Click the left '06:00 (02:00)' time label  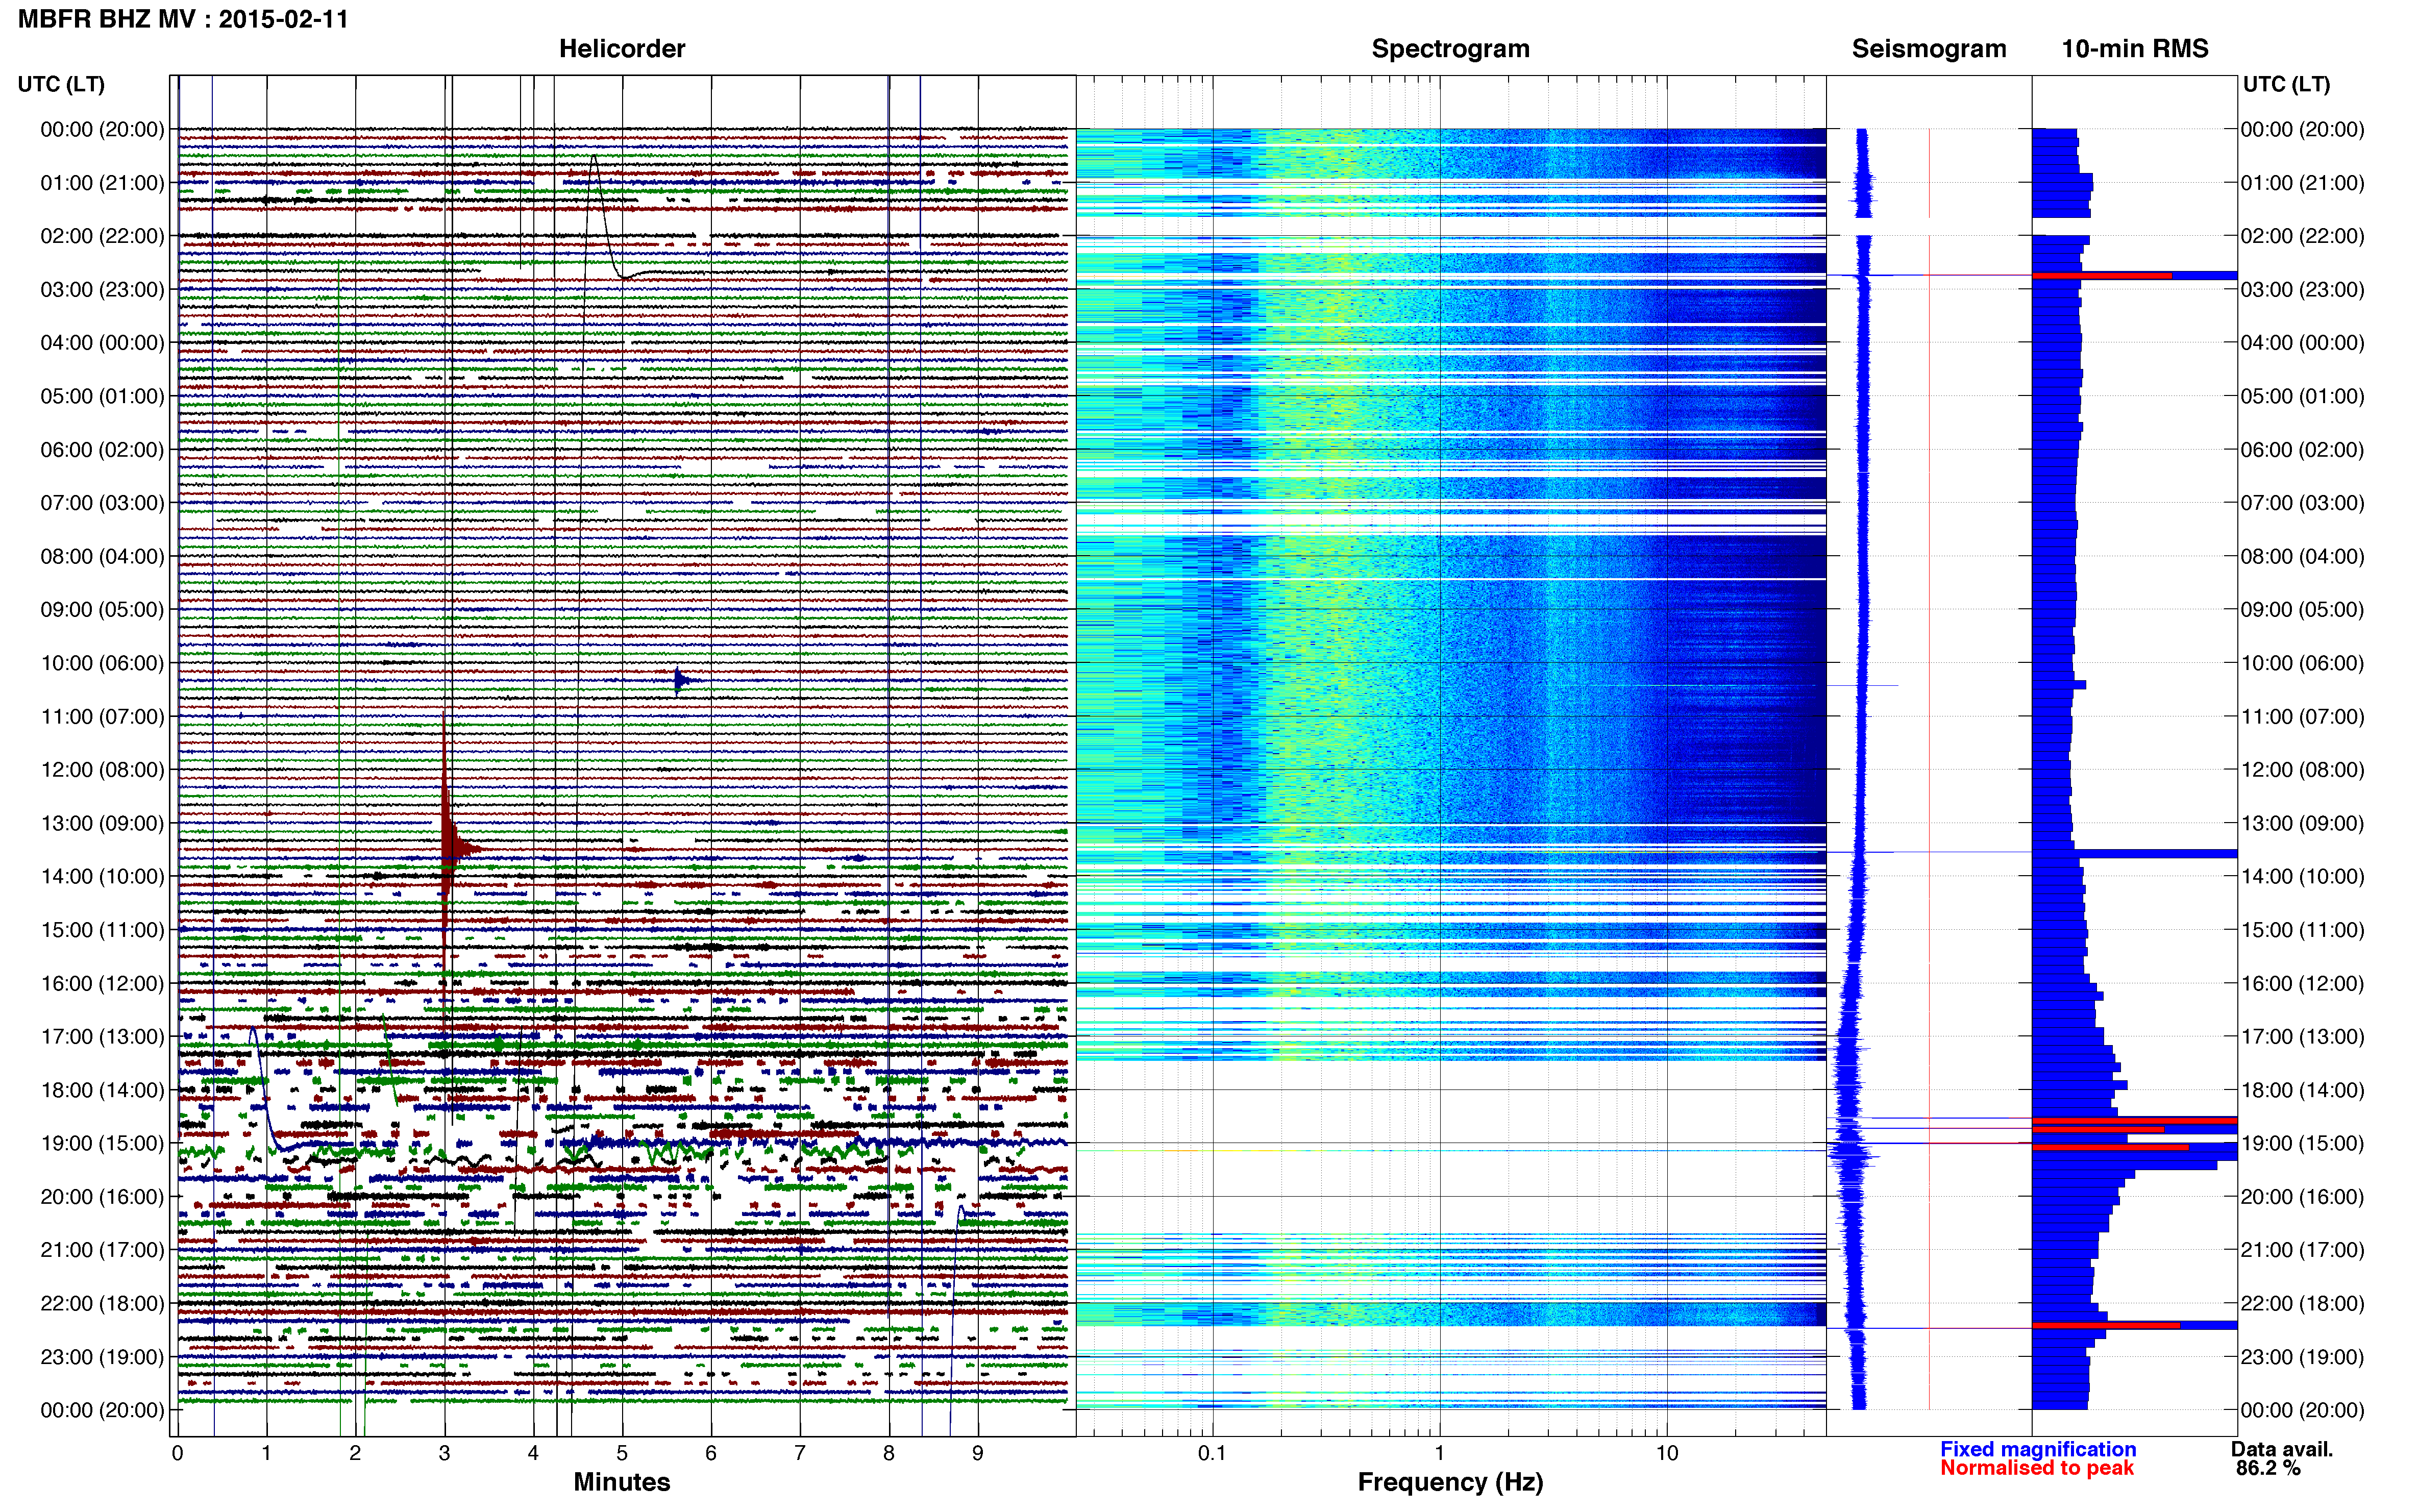(102, 449)
